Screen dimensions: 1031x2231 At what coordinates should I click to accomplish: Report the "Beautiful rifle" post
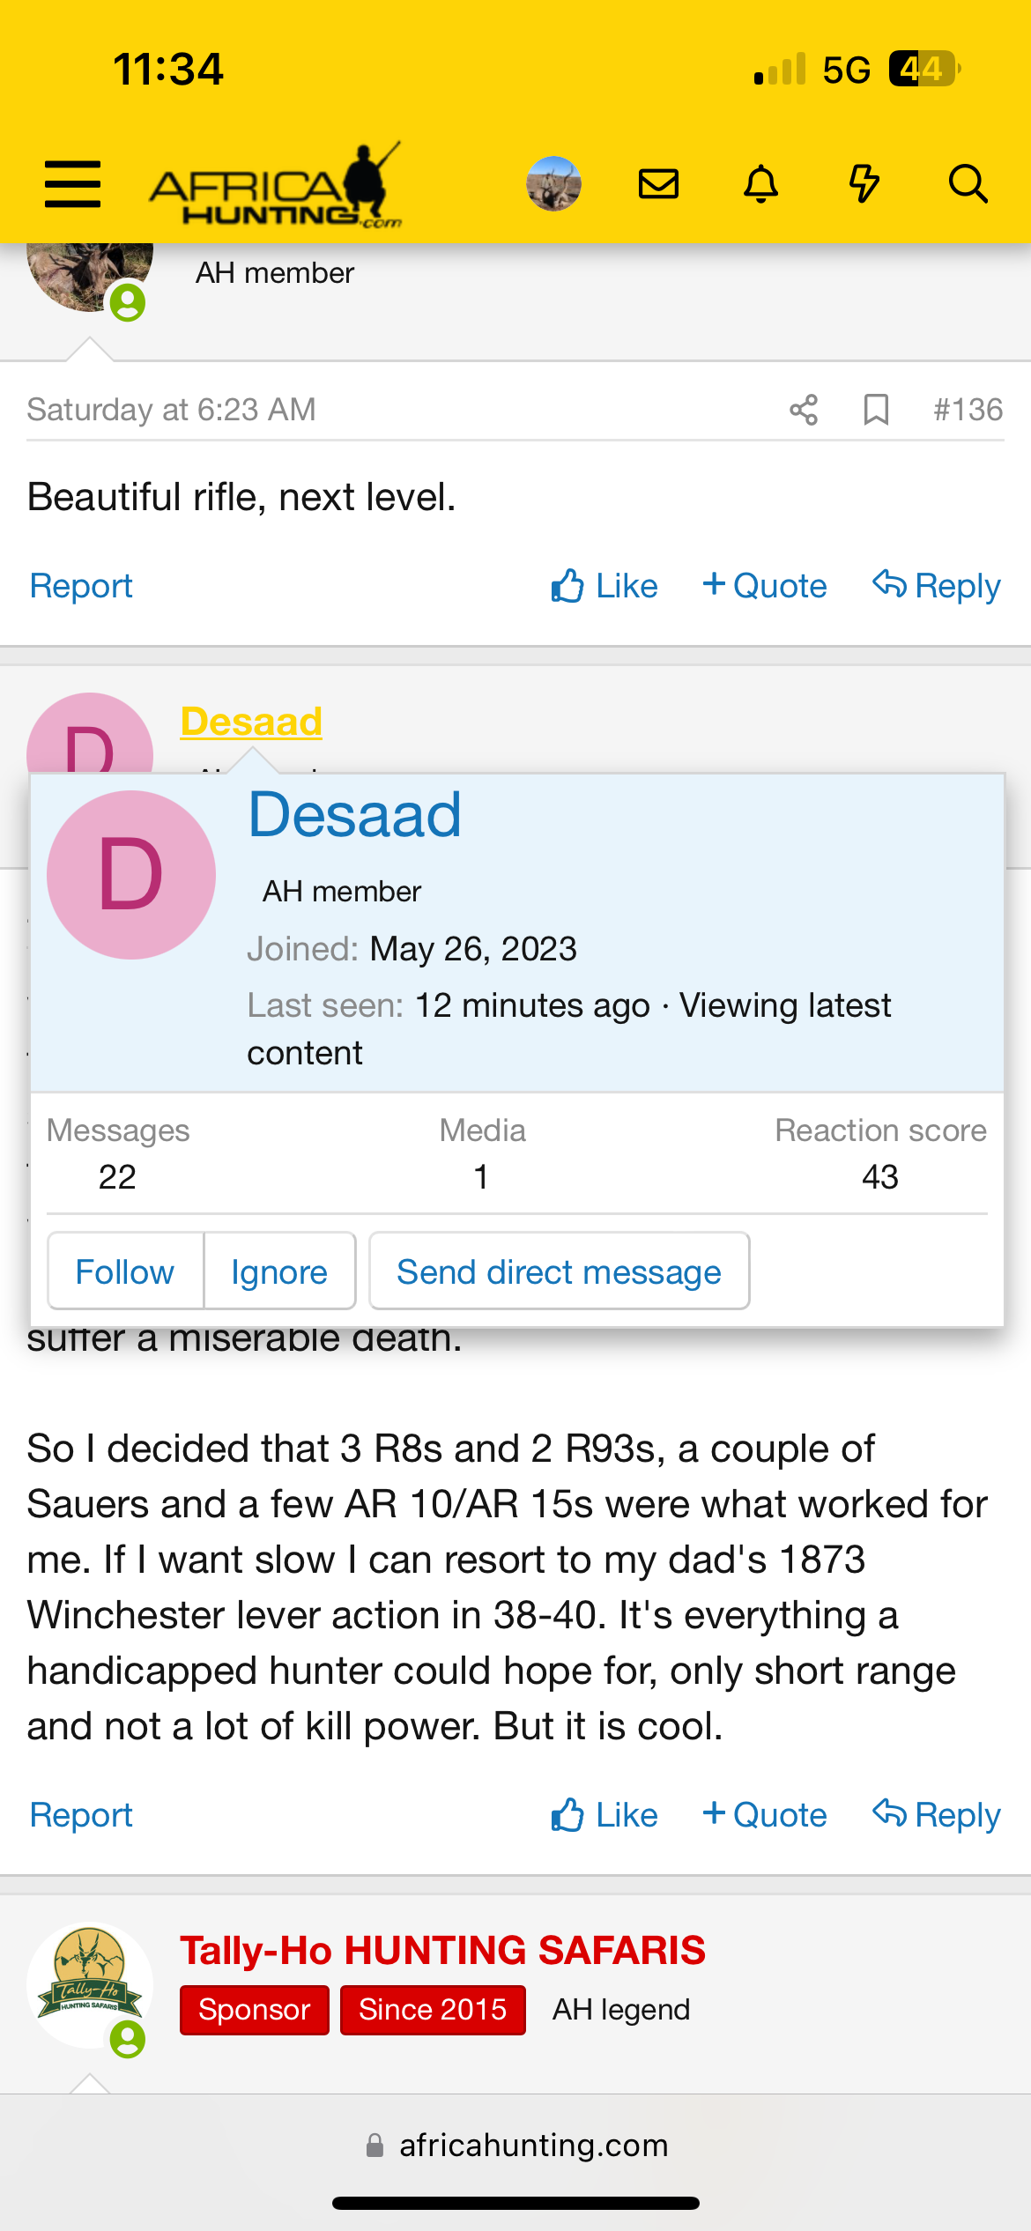[x=81, y=586]
